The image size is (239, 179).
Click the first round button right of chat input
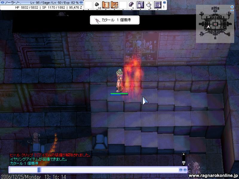181,170
